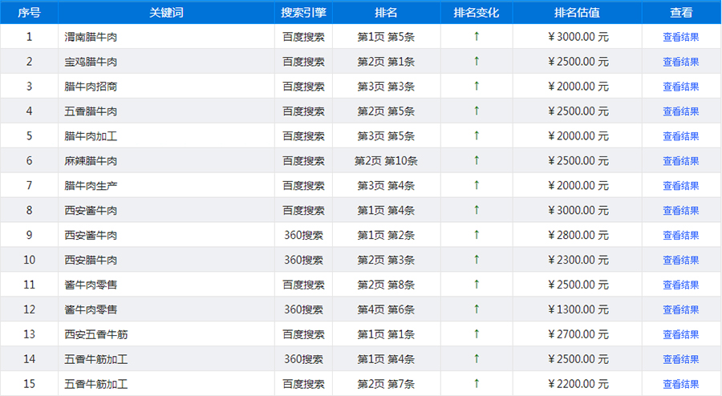The height and width of the screenshot is (396, 722).
Task: Open 查看结果 link in row 14
Action: pos(680,360)
